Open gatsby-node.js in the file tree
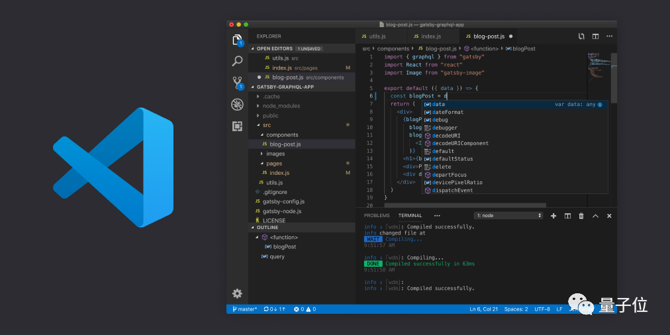The image size is (670, 335). point(301,211)
